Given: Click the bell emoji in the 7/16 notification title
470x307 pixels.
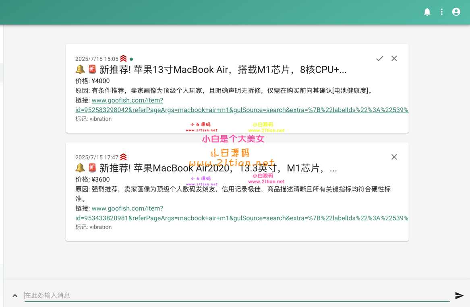Looking at the screenshot, I should click(x=80, y=69).
